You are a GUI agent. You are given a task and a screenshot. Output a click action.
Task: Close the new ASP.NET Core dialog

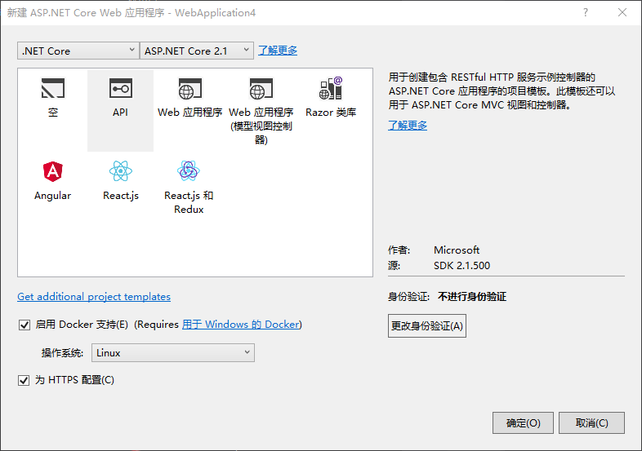pos(622,13)
